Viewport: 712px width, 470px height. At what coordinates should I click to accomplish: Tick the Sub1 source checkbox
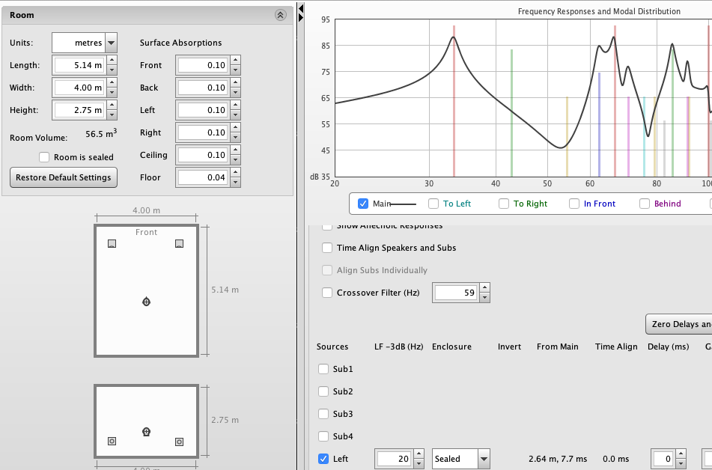[x=323, y=369]
